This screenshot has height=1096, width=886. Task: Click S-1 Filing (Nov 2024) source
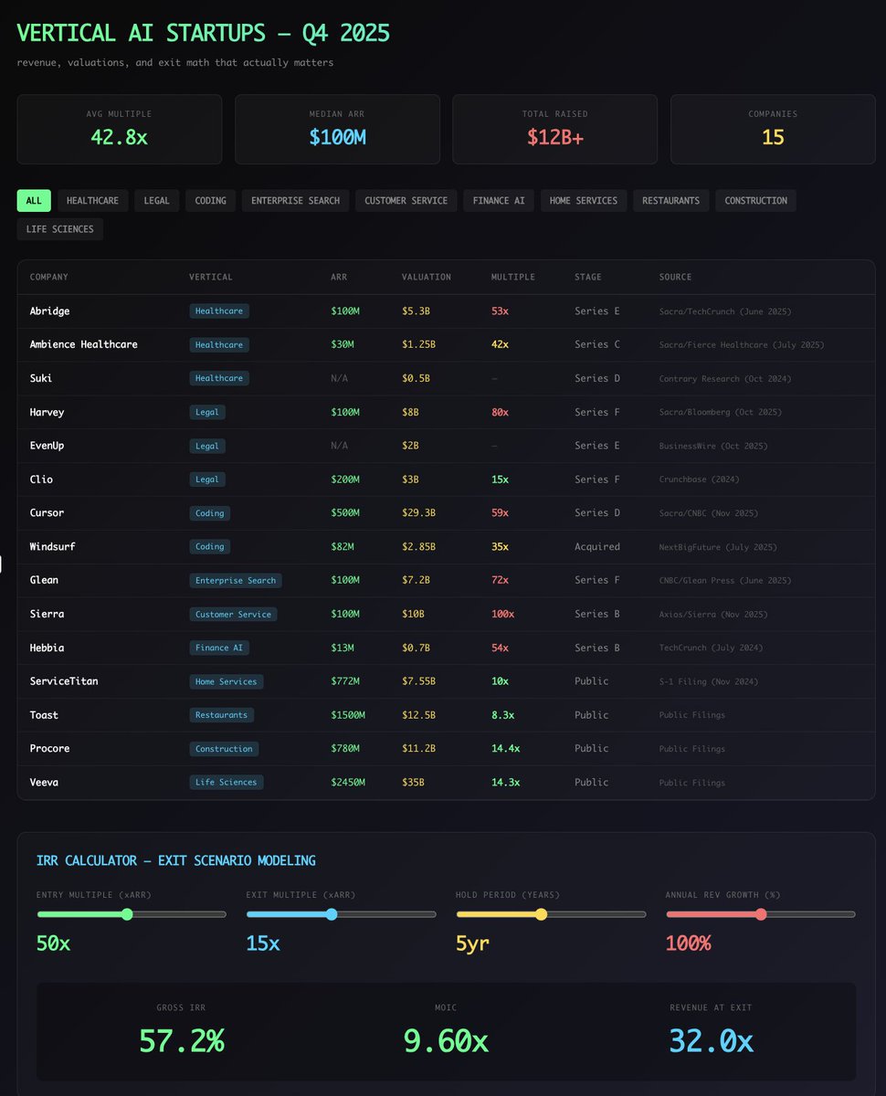709,681
